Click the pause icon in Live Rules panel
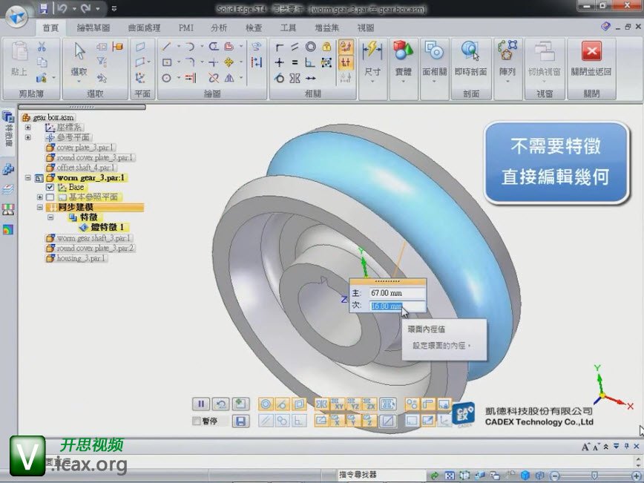This screenshot has width=644, height=483. pos(200,404)
